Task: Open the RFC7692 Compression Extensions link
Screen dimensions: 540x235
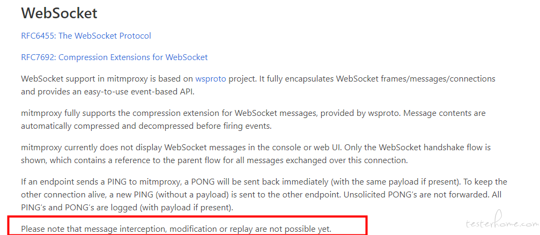Action: [x=114, y=57]
